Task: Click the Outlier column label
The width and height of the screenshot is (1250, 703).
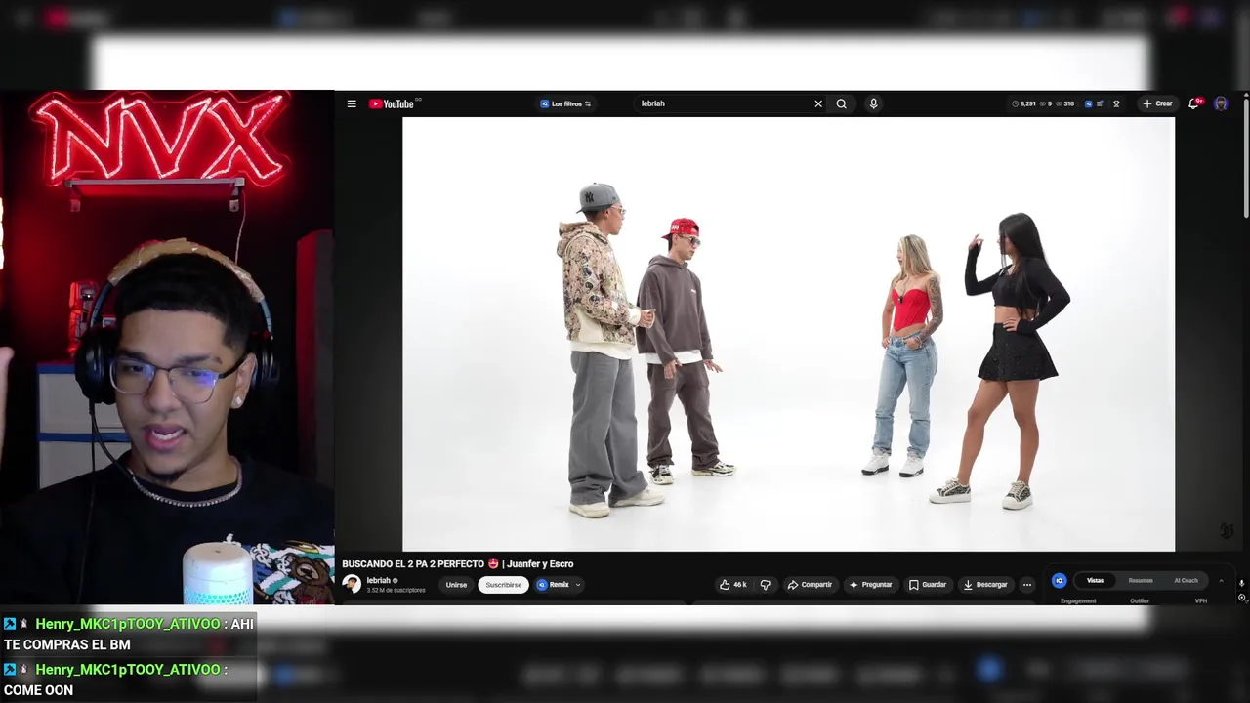Action: tap(1140, 601)
